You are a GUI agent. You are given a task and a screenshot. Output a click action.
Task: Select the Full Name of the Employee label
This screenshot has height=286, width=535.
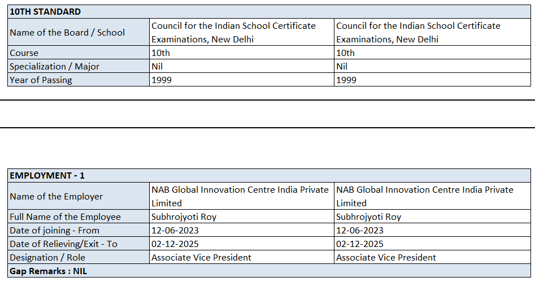pyautogui.click(x=65, y=217)
